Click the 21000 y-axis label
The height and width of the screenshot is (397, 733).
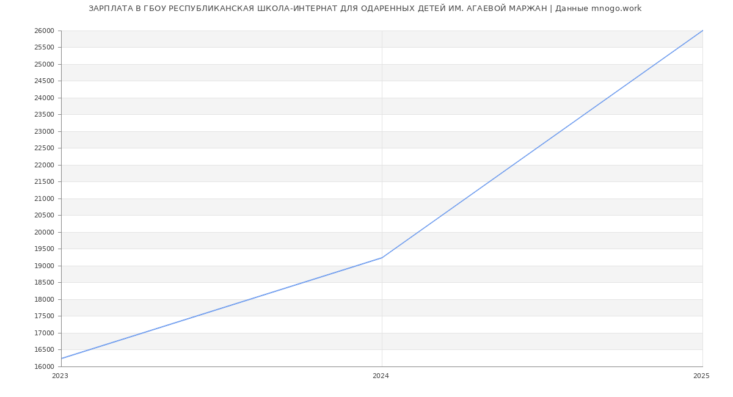point(45,199)
